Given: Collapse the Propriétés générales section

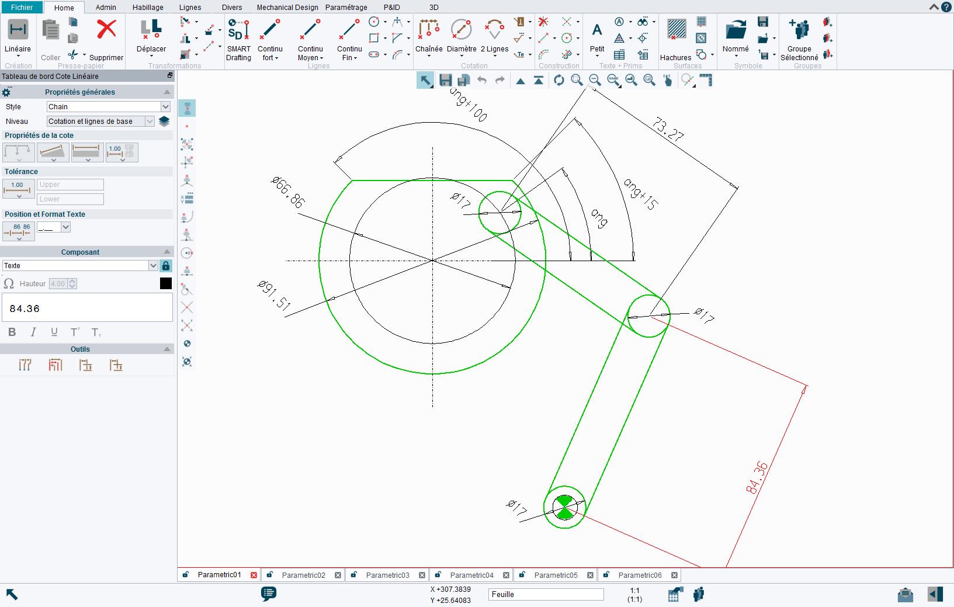Looking at the screenshot, I should pyautogui.click(x=168, y=92).
